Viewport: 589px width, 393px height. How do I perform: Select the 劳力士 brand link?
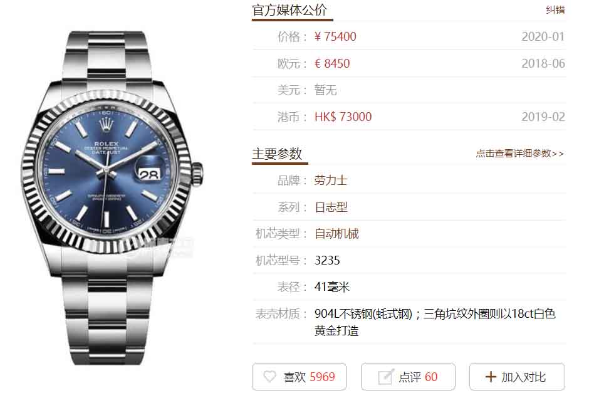pyautogui.click(x=331, y=181)
